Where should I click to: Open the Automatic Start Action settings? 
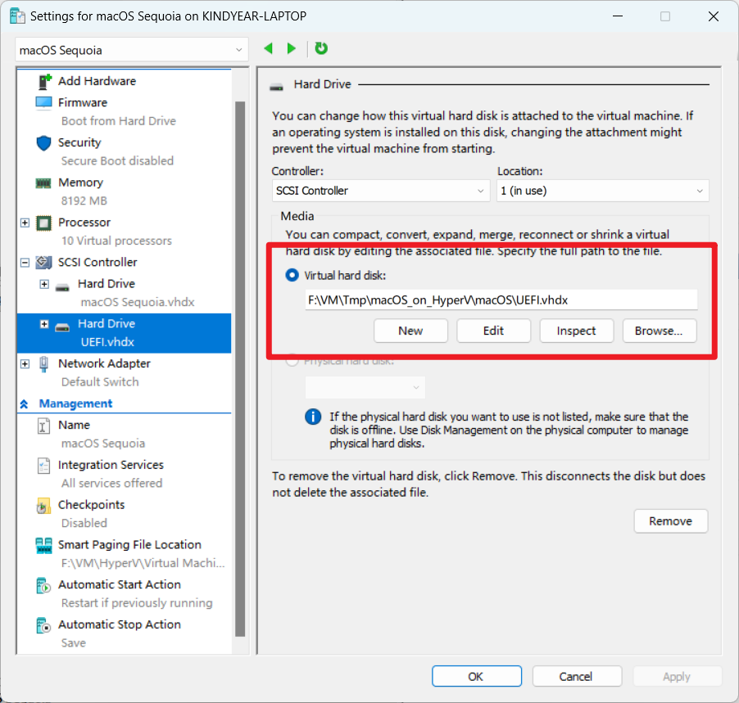(x=120, y=585)
